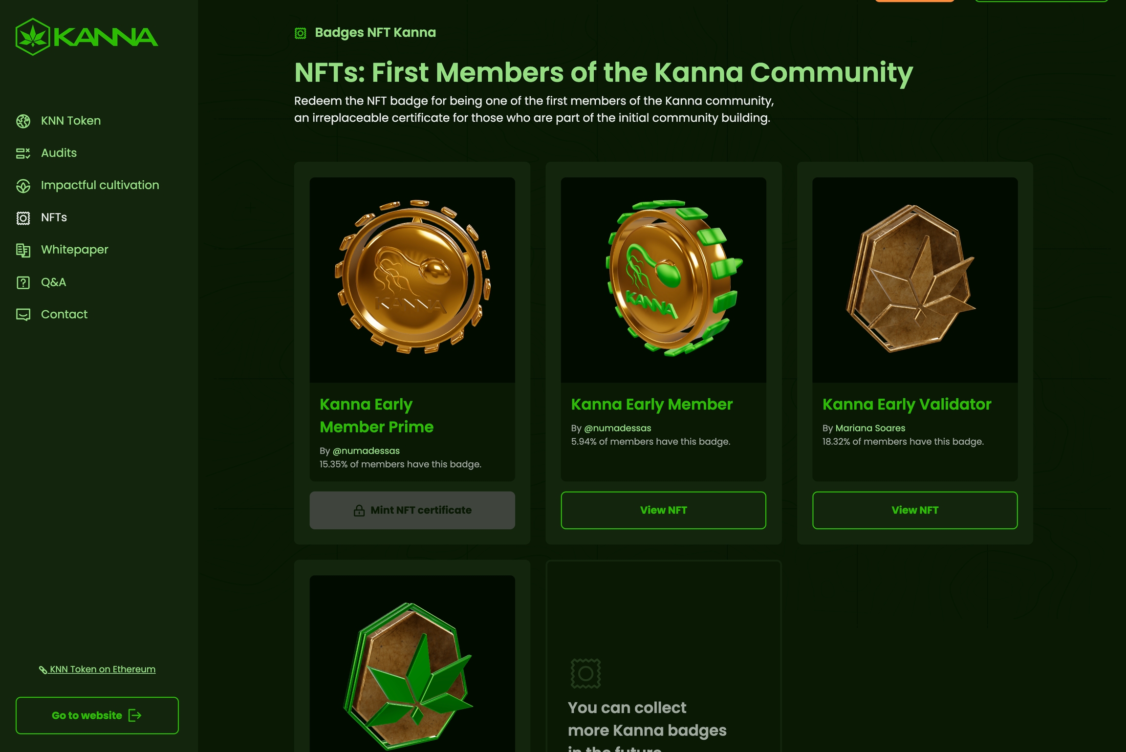Viewport: 1126px width, 752px height.
Task: Click the Kanna Early Validator badge image
Action: [x=914, y=279]
